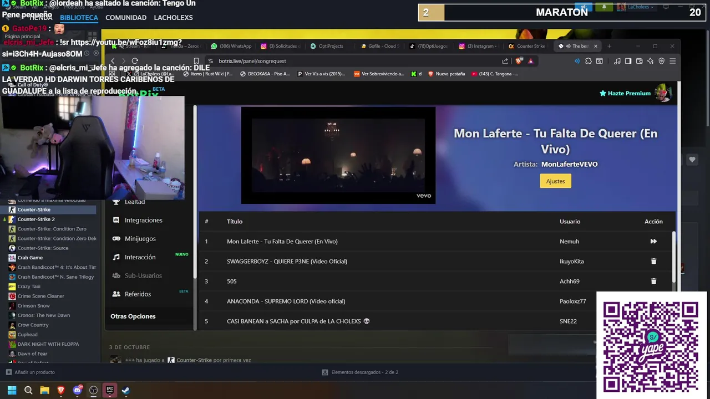Open a new browser tab
The height and width of the screenshot is (399, 710).
click(x=609, y=46)
